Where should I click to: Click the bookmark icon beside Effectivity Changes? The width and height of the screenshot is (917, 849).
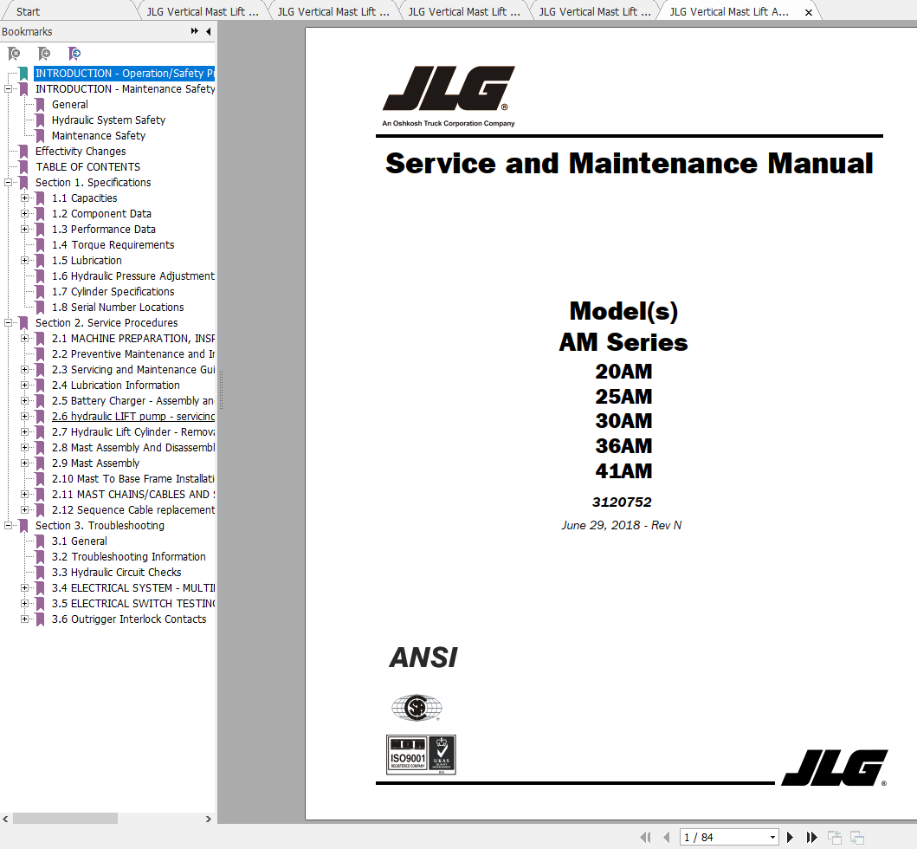click(23, 152)
